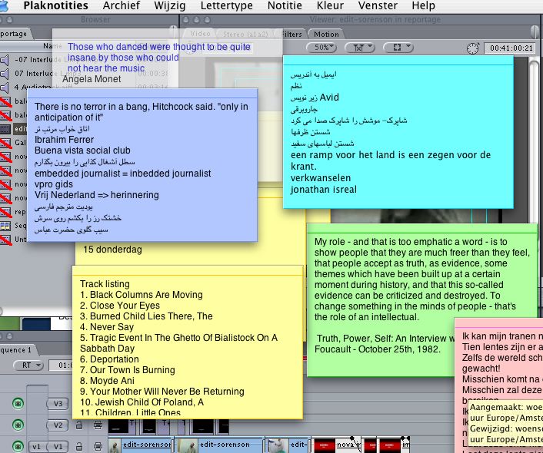This screenshot has width=543, height=453.
Task: Click 'vpro gids' in blue note
Action: click(x=54, y=184)
